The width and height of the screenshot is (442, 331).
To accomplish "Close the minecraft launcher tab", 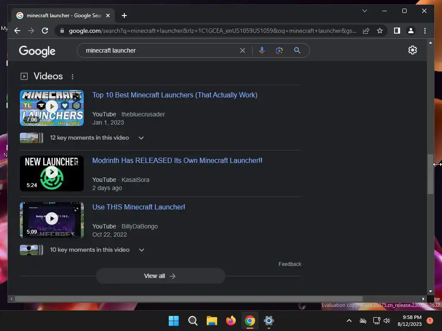I will 107,16.
